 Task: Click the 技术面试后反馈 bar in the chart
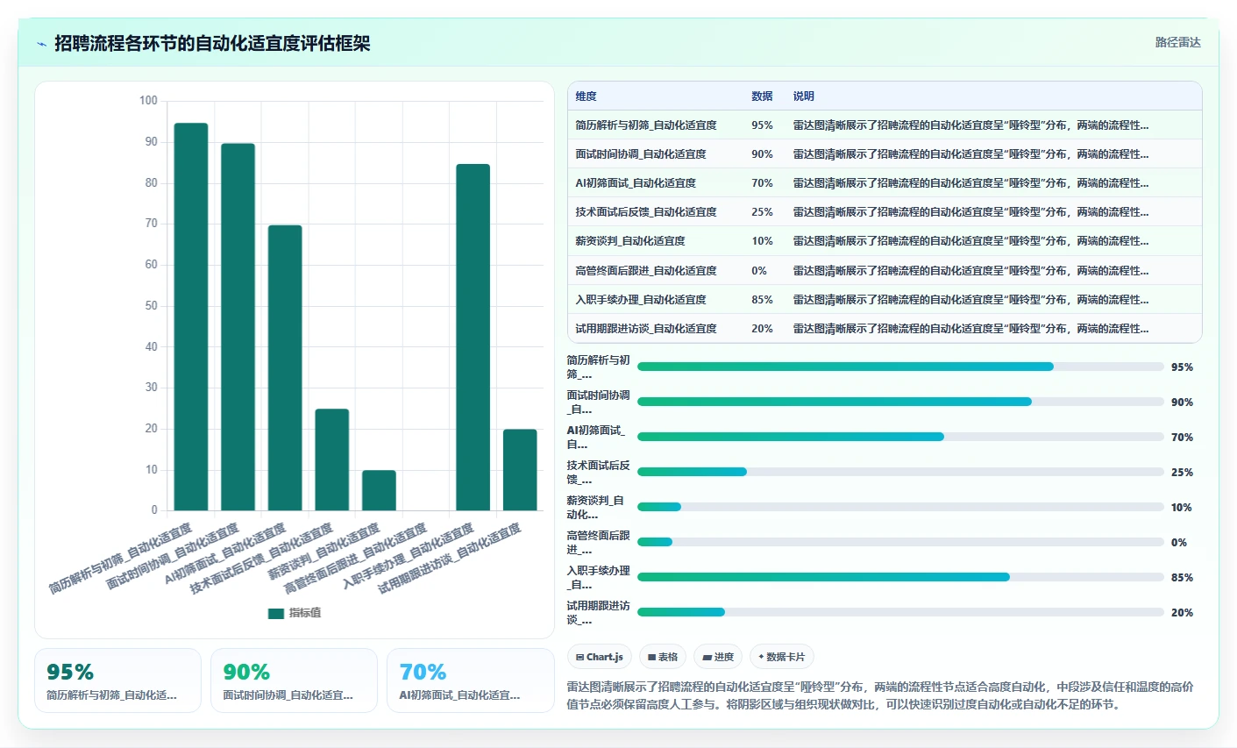coord(332,459)
